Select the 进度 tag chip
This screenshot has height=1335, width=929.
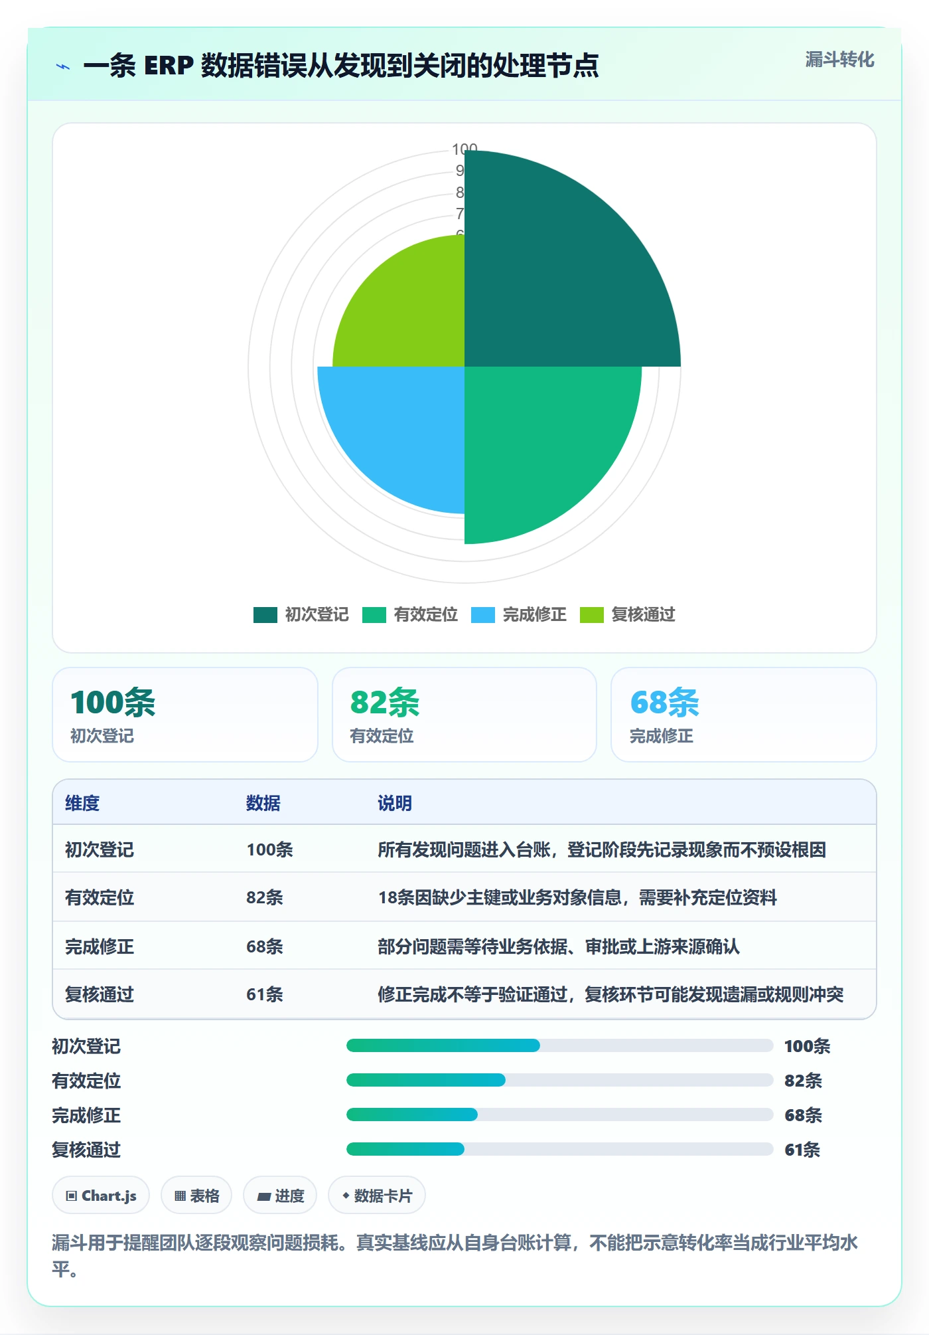tap(280, 1196)
